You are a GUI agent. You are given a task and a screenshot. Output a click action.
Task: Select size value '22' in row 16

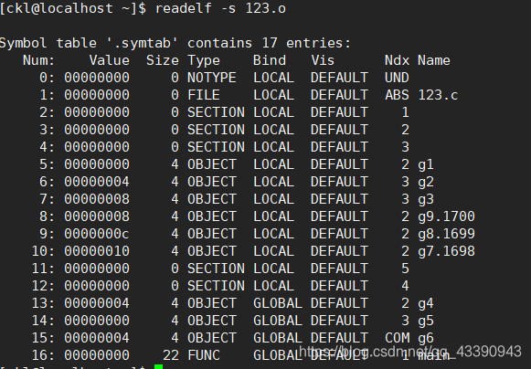click(171, 355)
